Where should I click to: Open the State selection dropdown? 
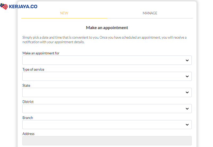click(104, 93)
